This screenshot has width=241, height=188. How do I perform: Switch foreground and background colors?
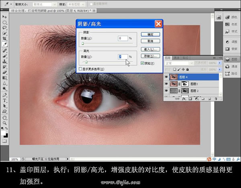point(6,128)
